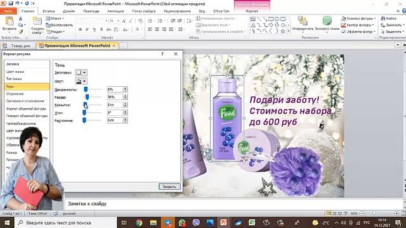Click the numbered list icon
The width and height of the screenshot is (406, 228).
(x=160, y=21)
